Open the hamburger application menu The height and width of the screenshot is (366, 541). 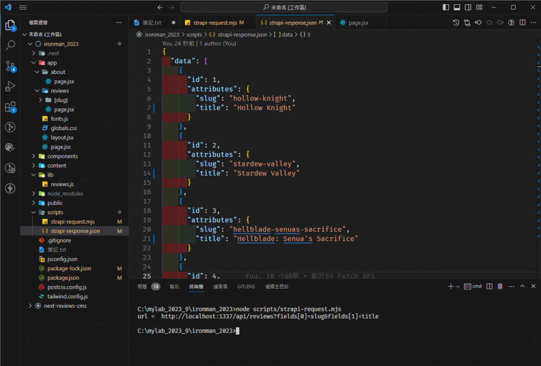pos(23,7)
